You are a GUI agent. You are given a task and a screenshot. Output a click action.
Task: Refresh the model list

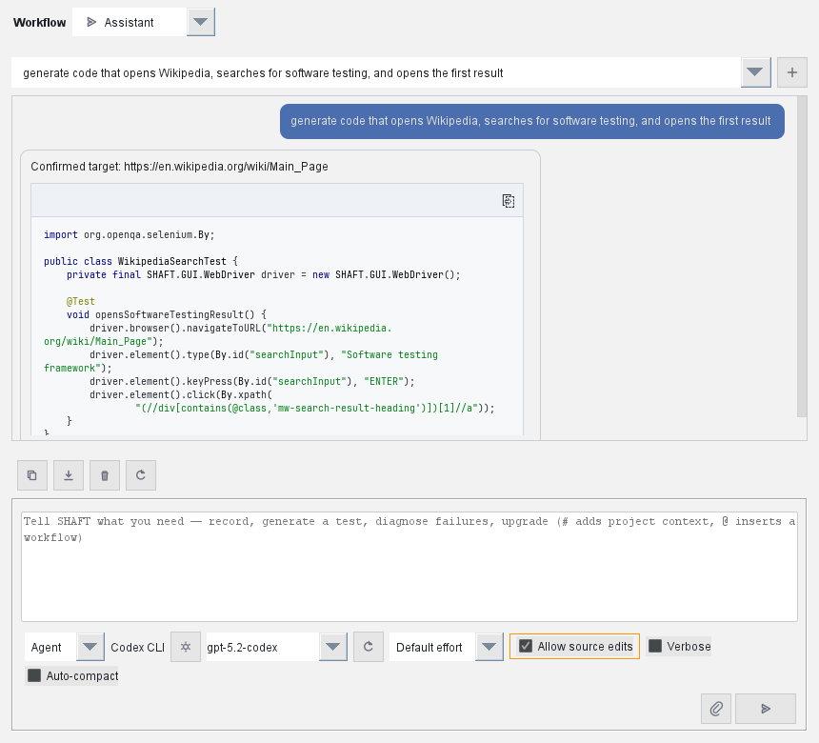(x=369, y=647)
